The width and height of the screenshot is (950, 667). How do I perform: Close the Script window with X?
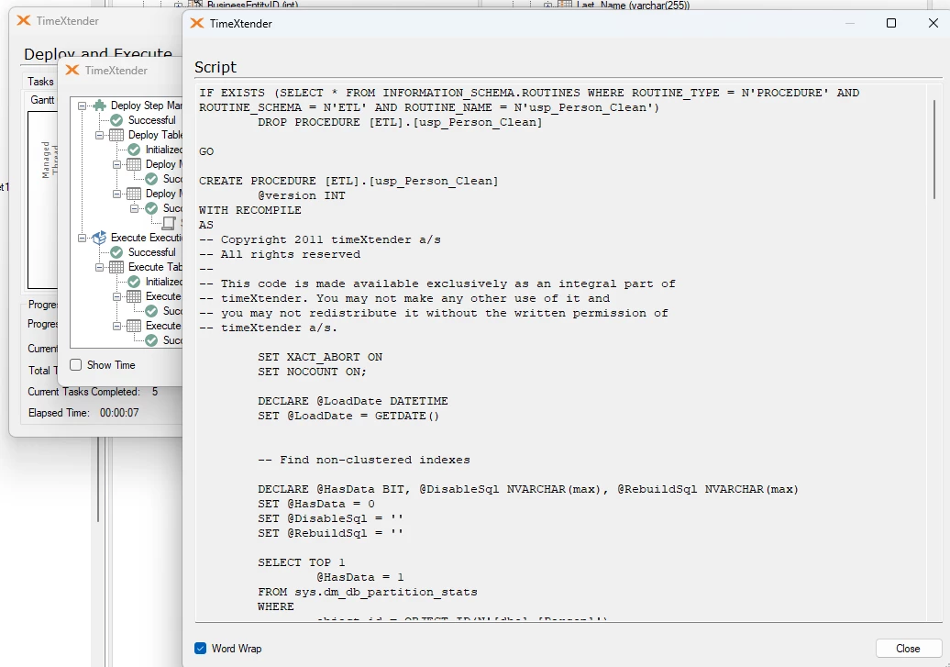coord(933,23)
